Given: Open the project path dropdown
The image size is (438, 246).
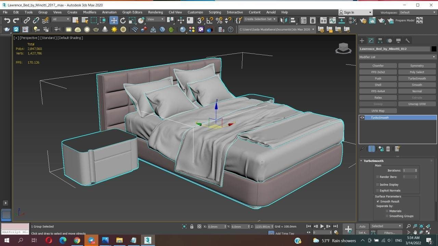Looking at the screenshot, I should point(276,29).
